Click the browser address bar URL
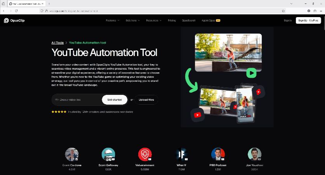This screenshot has height=175, width=325. tap(73, 11)
